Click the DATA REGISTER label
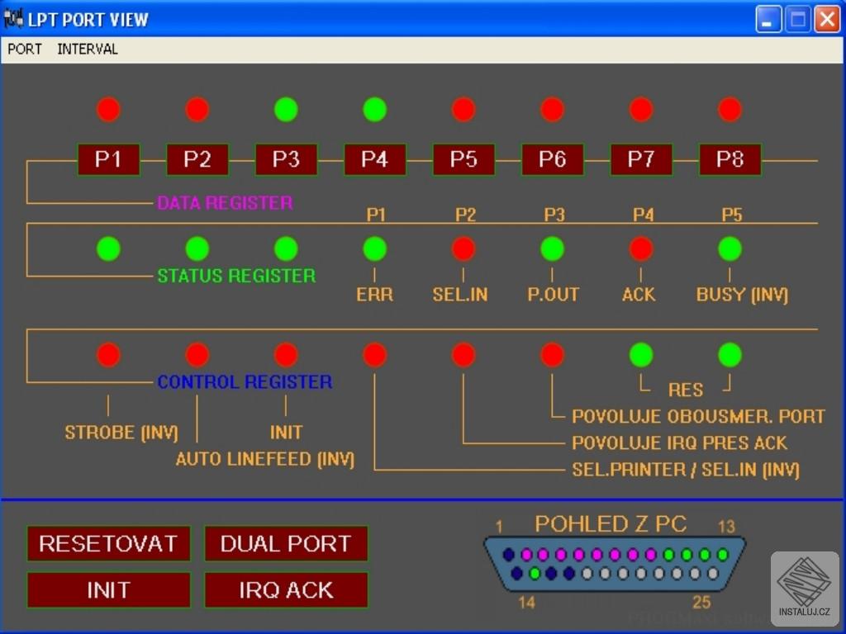The width and height of the screenshot is (846, 634). (225, 203)
